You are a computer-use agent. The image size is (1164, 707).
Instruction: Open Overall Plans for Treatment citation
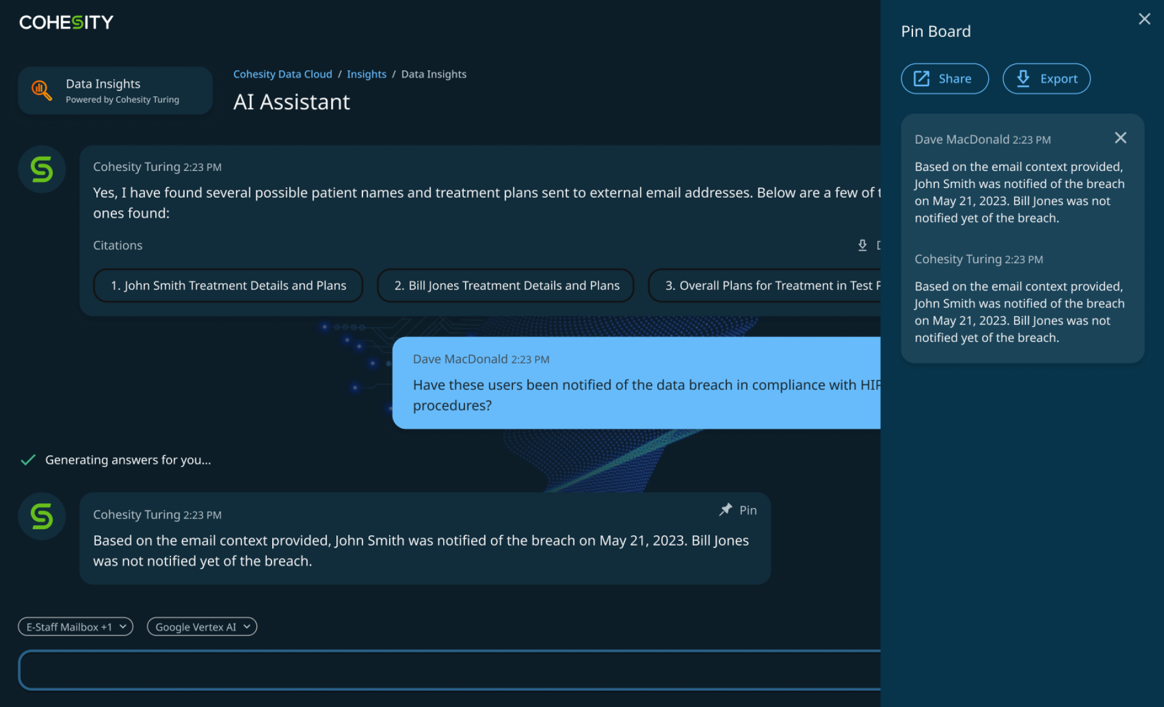pos(764,286)
